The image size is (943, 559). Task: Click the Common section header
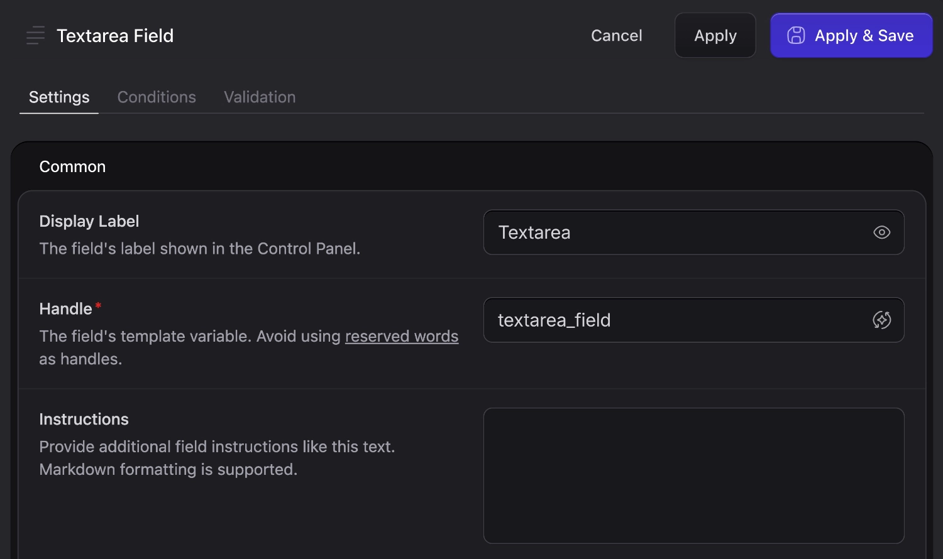coord(72,166)
